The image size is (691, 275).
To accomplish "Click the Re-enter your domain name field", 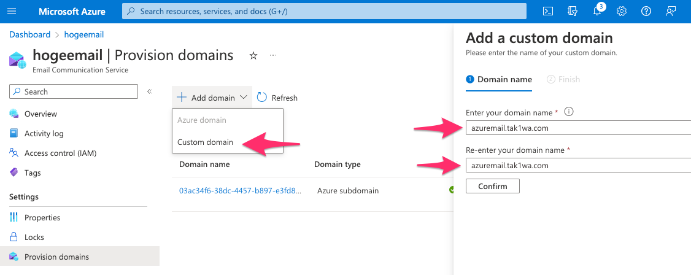I will click(578, 166).
